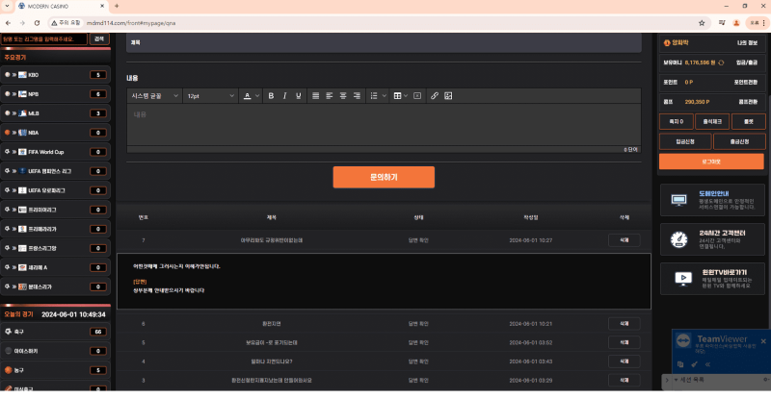This screenshot has height=398, width=771.
Task: Open the 12pt font size dropdown
Action: point(210,96)
